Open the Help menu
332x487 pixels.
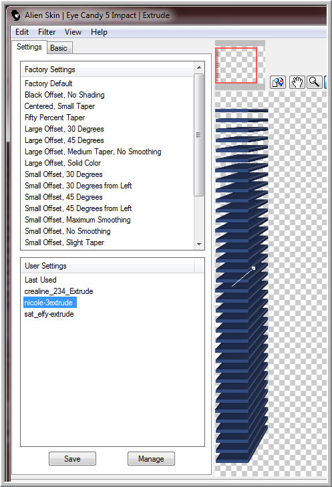pyautogui.click(x=99, y=32)
